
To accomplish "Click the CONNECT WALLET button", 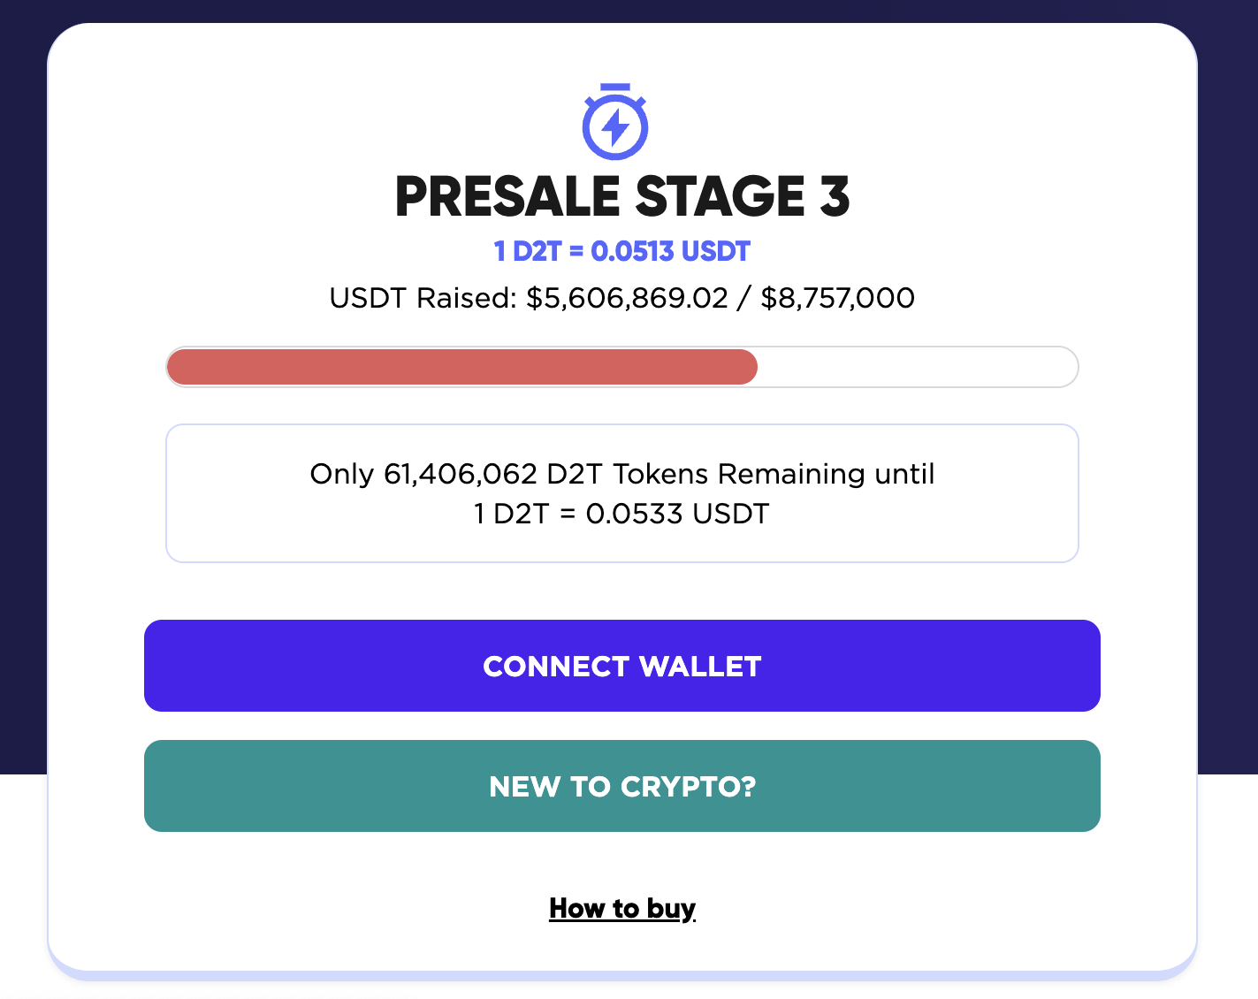I will tap(622, 666).
